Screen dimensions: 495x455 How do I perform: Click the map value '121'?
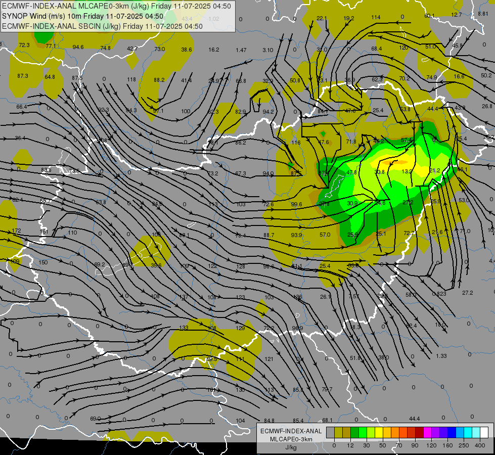(269, 359)
